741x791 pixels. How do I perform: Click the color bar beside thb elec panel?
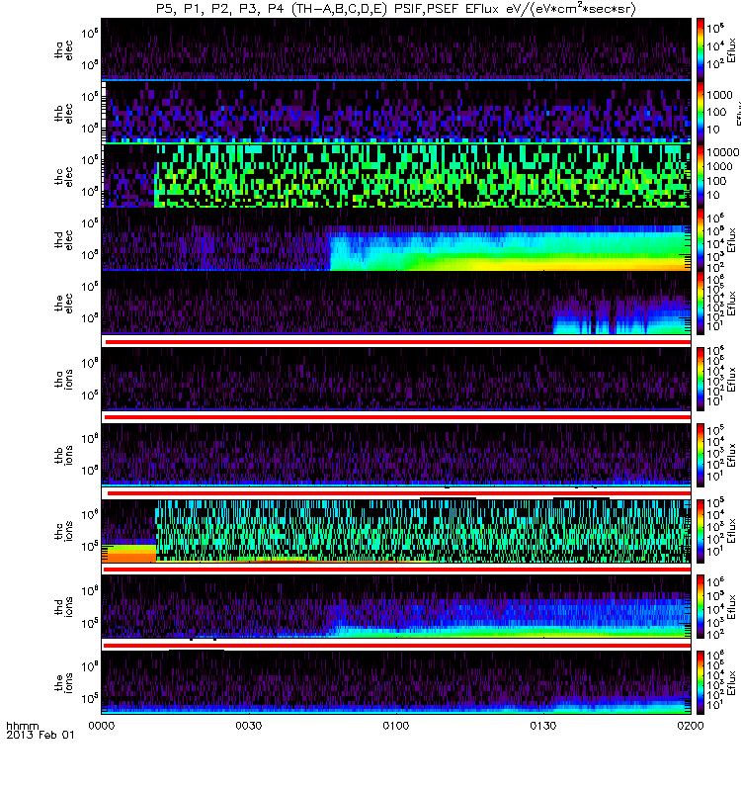pyautogui.click(x=700, y=112)
